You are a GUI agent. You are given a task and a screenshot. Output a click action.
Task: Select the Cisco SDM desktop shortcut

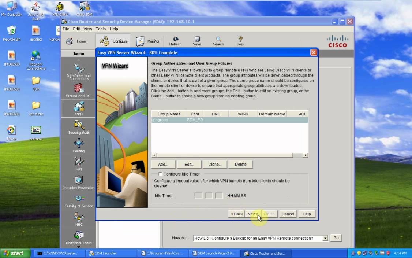(85, 9)
